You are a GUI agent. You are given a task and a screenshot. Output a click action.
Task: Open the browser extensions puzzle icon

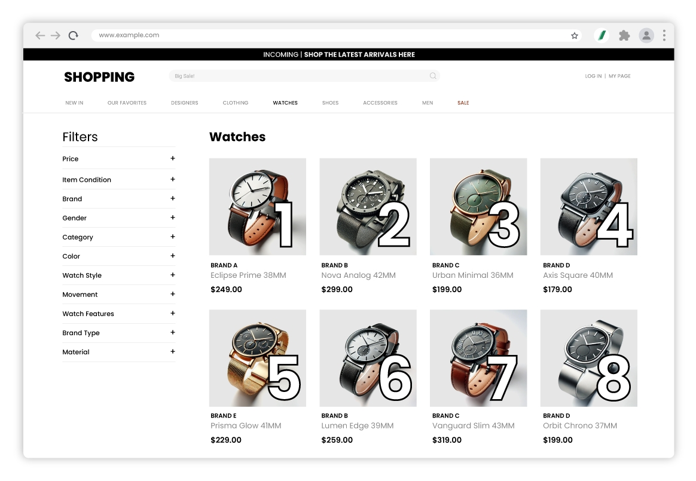click(x=624, y=35)
